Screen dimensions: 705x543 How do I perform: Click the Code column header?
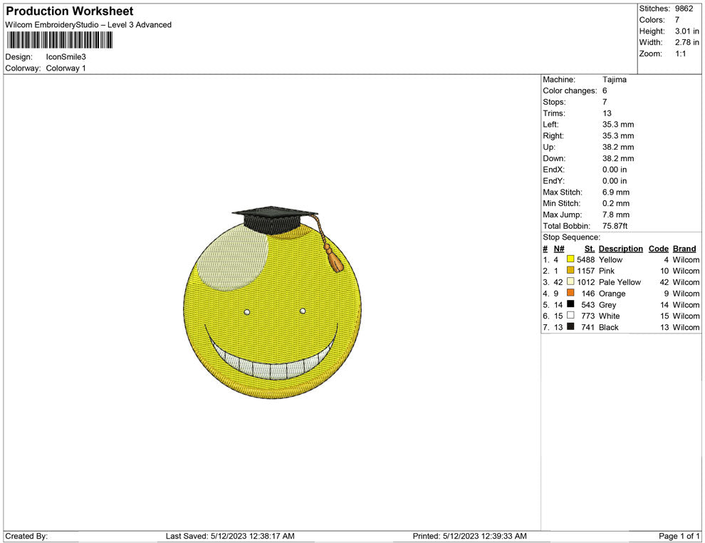point(658,249)
